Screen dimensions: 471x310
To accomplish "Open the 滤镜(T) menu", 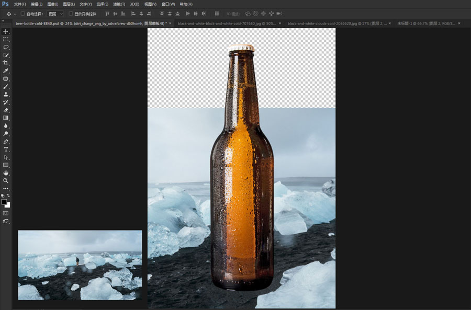I will (119, 4).
